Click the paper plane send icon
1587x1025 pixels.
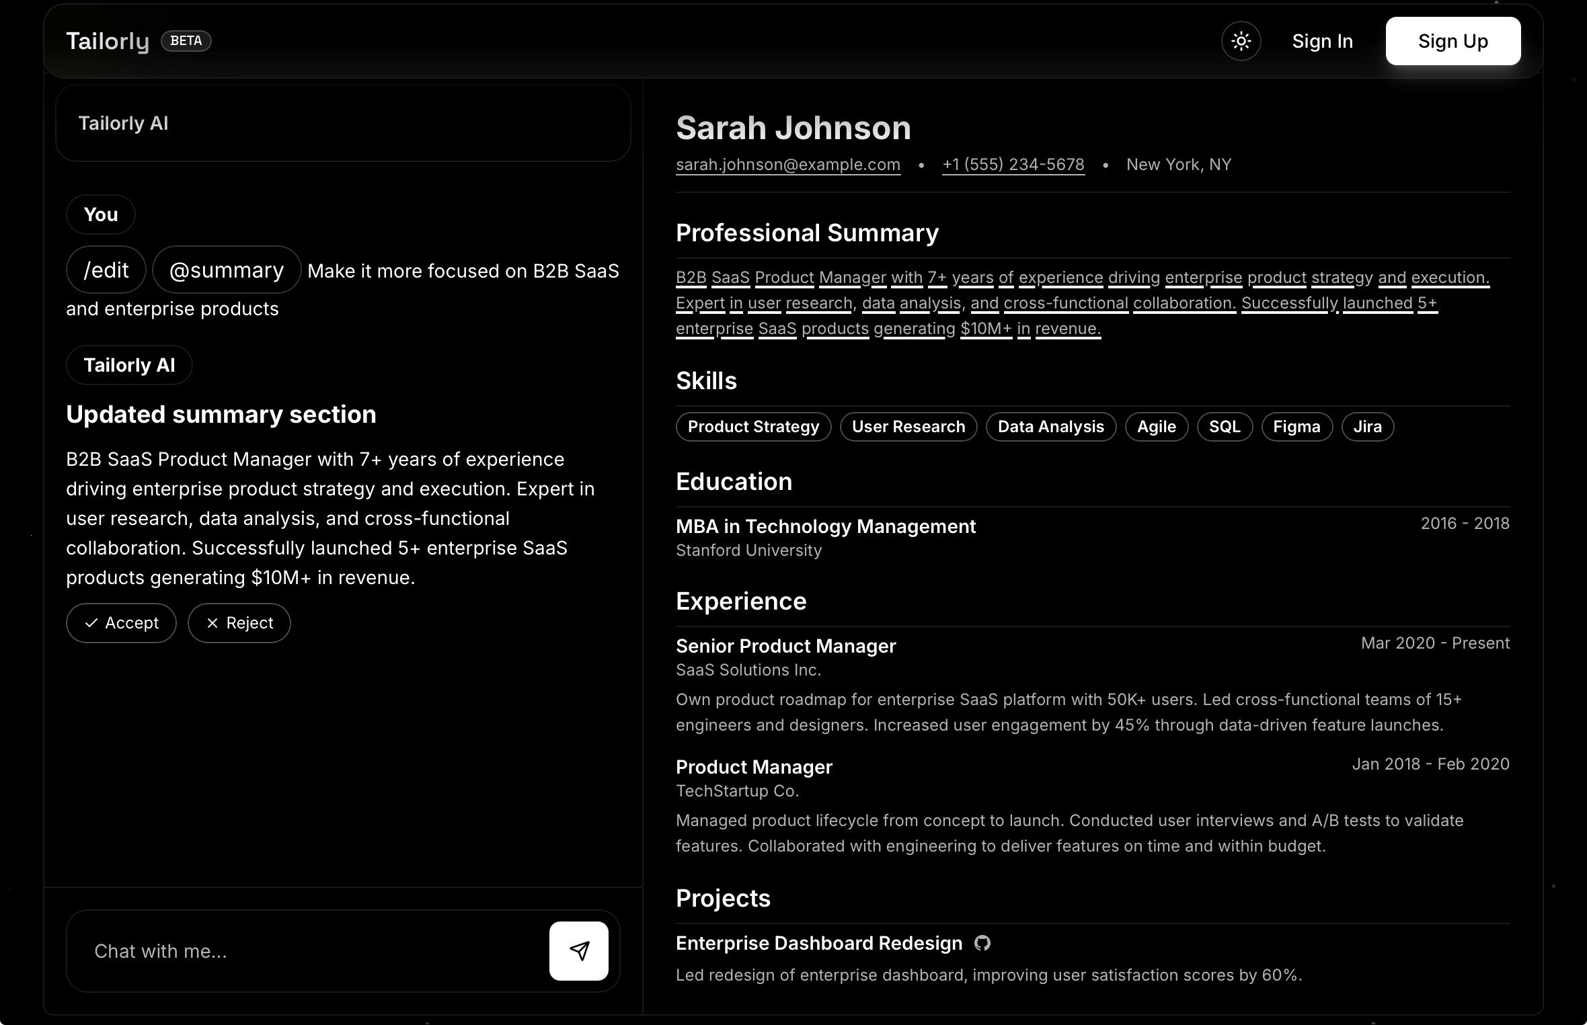(578, 950)
